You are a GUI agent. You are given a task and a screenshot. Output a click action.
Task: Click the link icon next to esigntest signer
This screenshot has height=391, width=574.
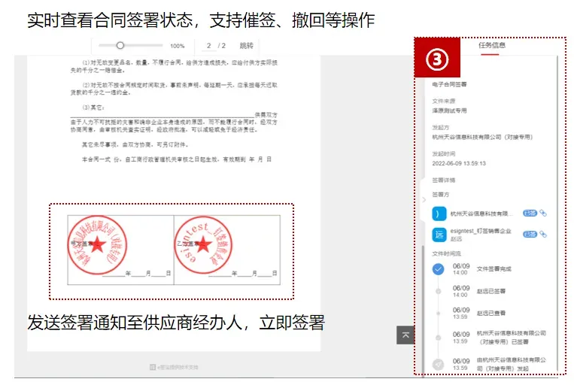point(543,234)
